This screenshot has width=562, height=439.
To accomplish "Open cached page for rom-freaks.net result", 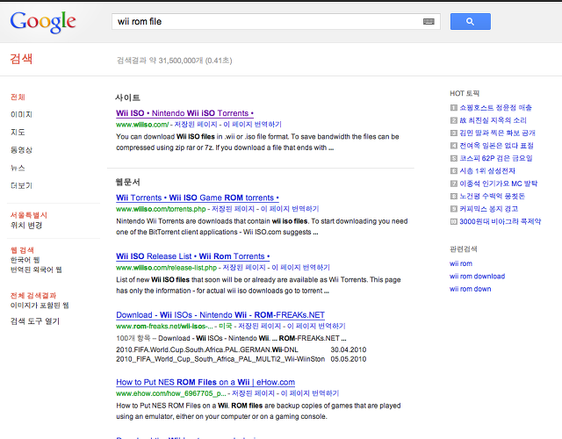I will click(x=260, y=326).
